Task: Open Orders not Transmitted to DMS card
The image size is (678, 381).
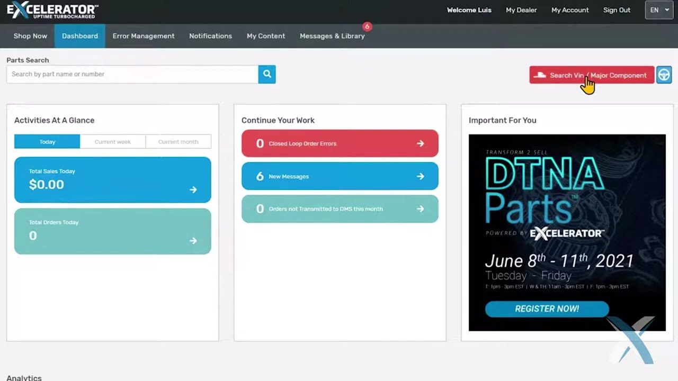Action: tap(340, 209)
